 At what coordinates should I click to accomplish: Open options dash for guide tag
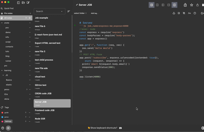pos(30,113)
